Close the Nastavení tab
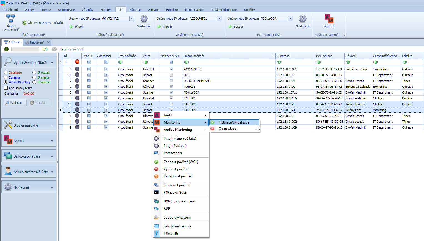 tap(48, 42)
